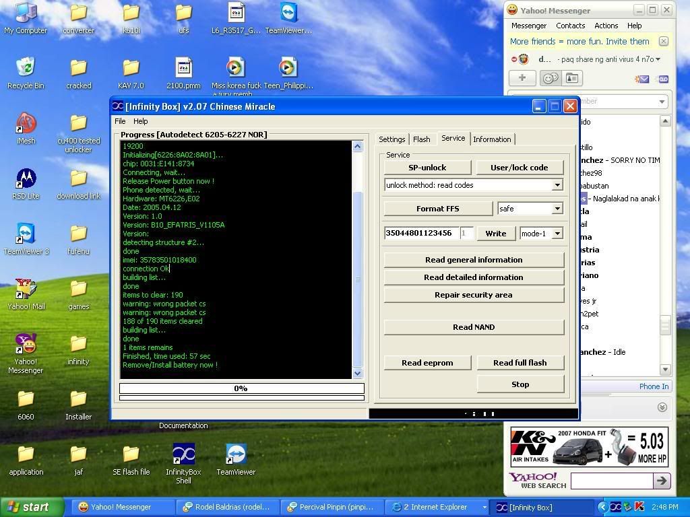Expand the unlock method dropdown
This screenshot has height=517, width=690.
[x=557, y=185]
